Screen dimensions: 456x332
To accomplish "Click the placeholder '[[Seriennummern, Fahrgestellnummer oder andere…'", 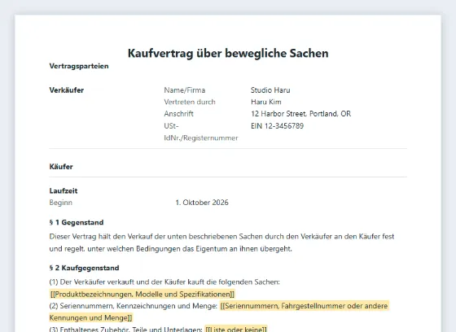I will tap(219, 312).
